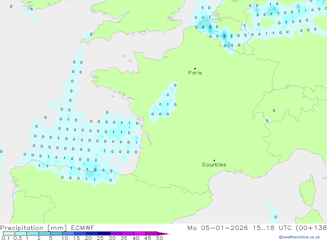
Task: Click the legend label '0.1'
Action: [x=6, y=238]
